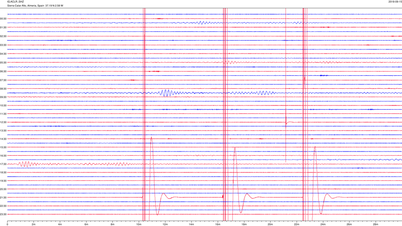Image resolution: width=402 pixels, height=226 pixels.
Task: Click the 6m tick label on time axis
Action: [x=86, y=224]
